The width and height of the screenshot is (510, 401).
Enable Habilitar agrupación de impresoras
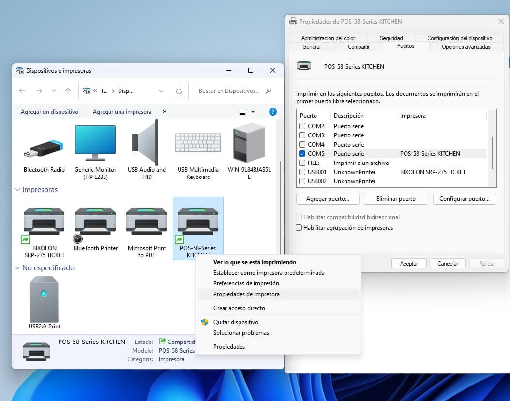(299, 228)
